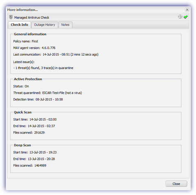Image resolution: width=196 pixels, height=195 pixels.
Task: Click the clock status icon
Action: point(180,17)
